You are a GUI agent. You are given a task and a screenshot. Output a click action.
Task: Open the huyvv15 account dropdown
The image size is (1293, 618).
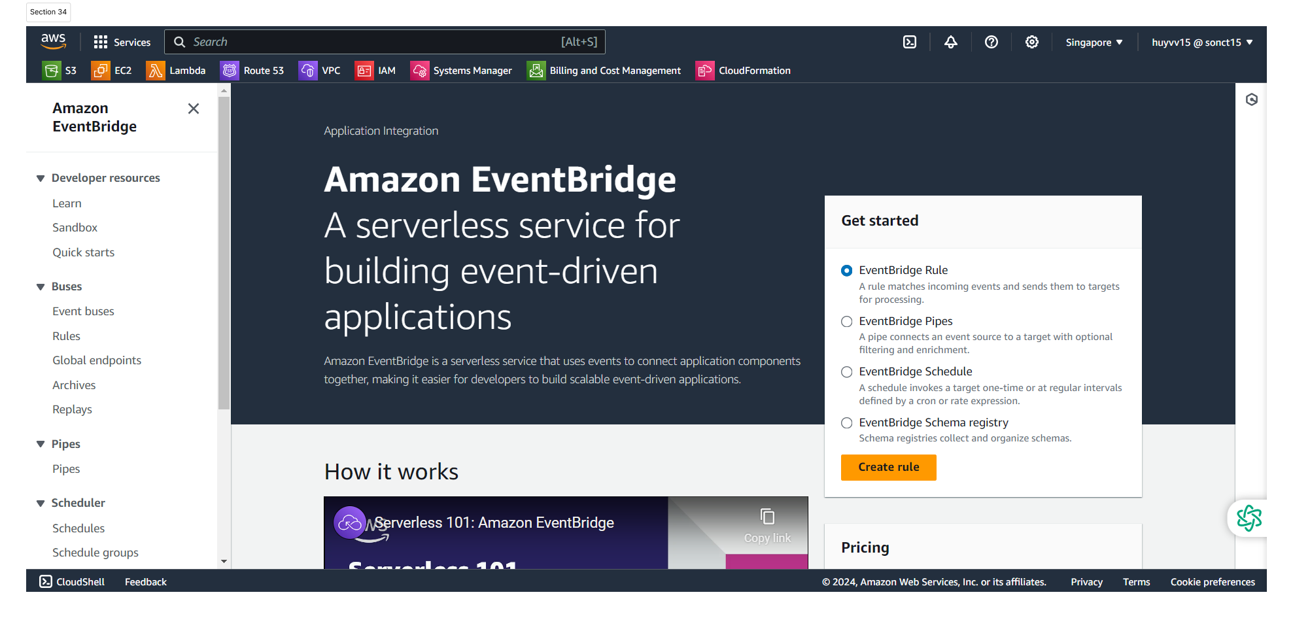(1203, 43)
